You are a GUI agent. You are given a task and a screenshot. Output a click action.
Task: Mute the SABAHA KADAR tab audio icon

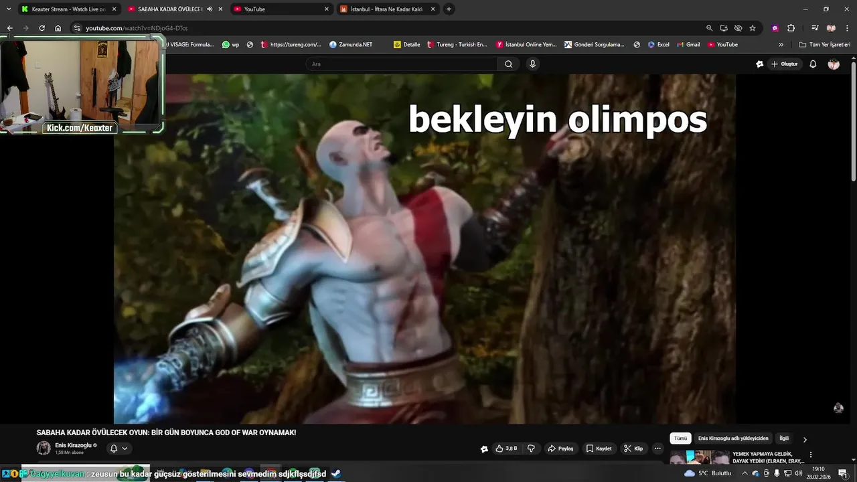(210, 9)
